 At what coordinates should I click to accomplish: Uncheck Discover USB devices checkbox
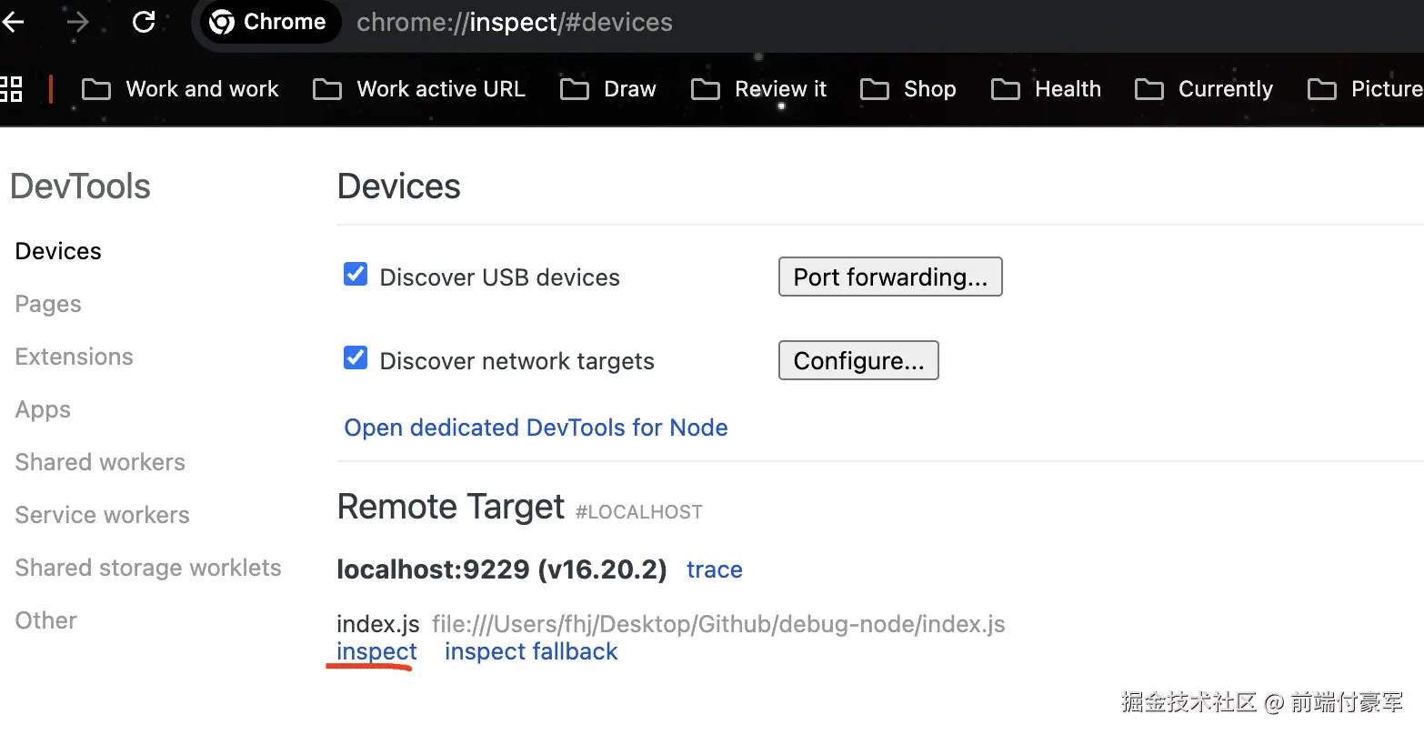tap(356, 275)
